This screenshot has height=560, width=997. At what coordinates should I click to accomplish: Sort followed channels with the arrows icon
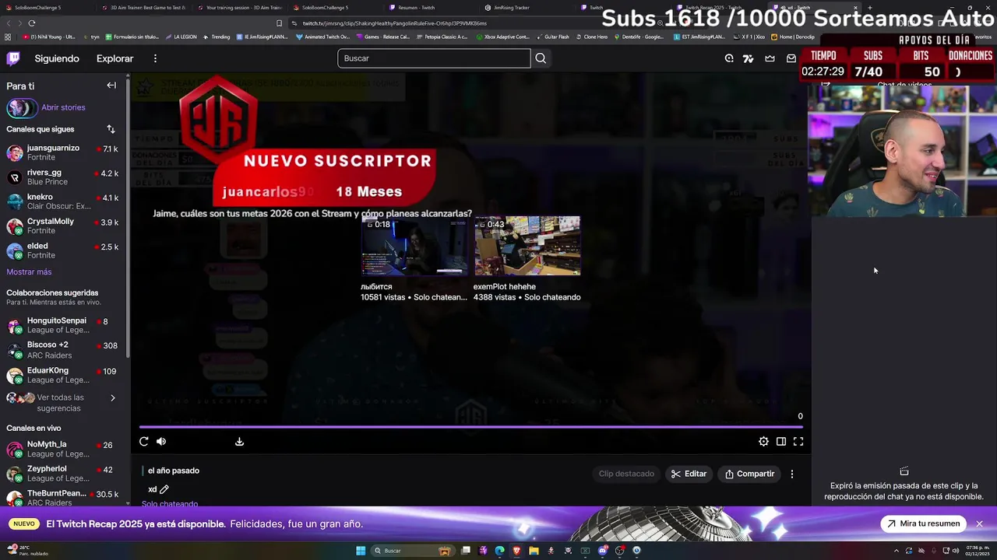click(111, 129)
